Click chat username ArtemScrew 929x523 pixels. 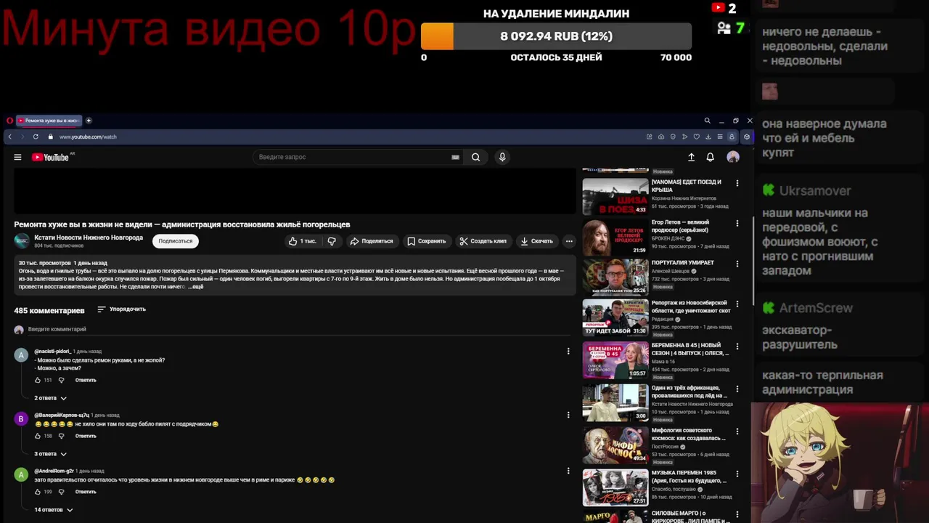[x=816, y=308]
